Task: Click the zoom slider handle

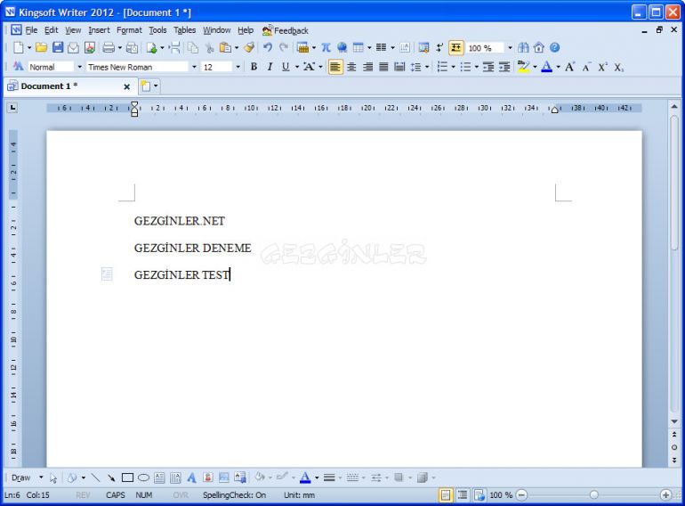Action: [x=593, y=495]
